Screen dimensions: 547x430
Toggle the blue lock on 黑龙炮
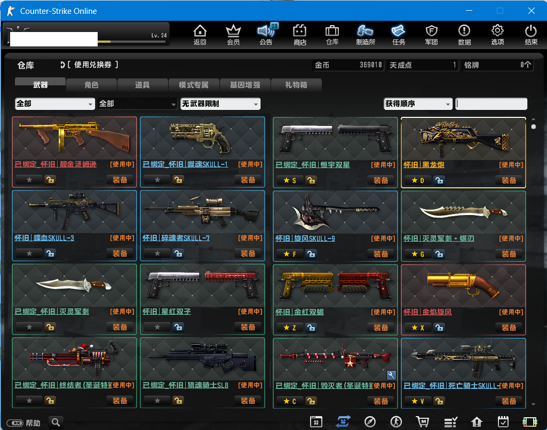pos(439,180)
